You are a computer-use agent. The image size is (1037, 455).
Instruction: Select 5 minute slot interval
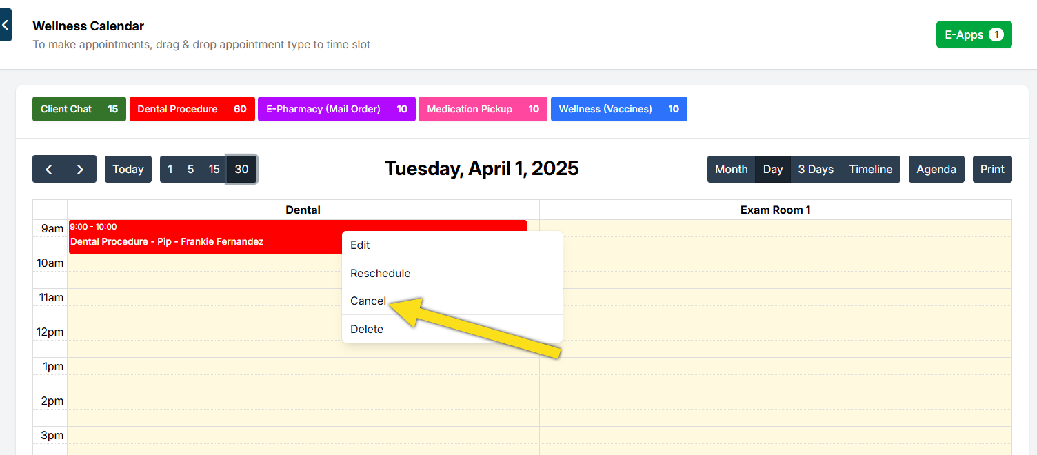click(190, 170)
